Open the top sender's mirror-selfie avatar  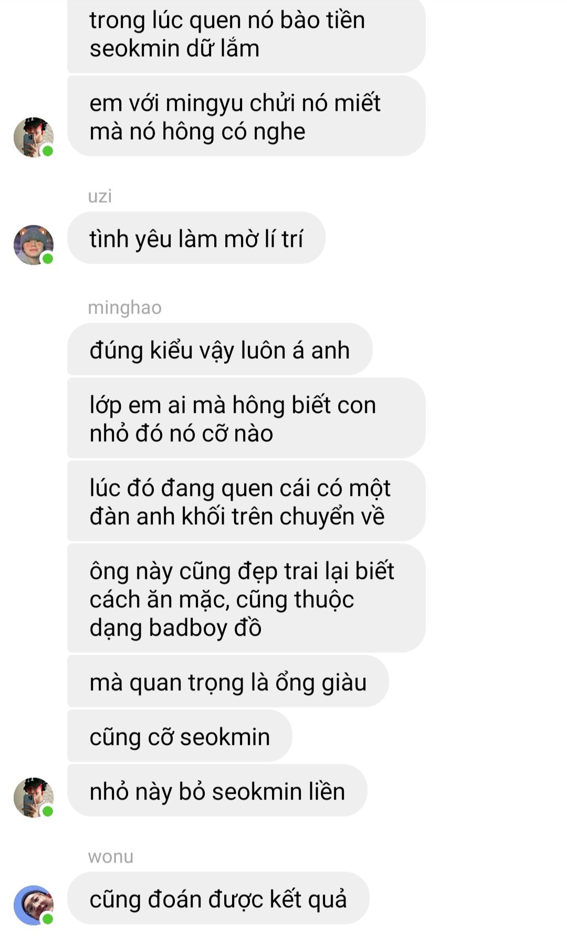[x=34, y=137]
